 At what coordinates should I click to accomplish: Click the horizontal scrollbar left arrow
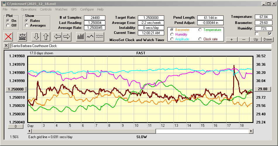point(30,131)
